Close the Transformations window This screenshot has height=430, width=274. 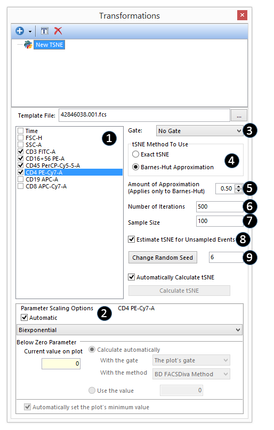click(x=242, y=15)
